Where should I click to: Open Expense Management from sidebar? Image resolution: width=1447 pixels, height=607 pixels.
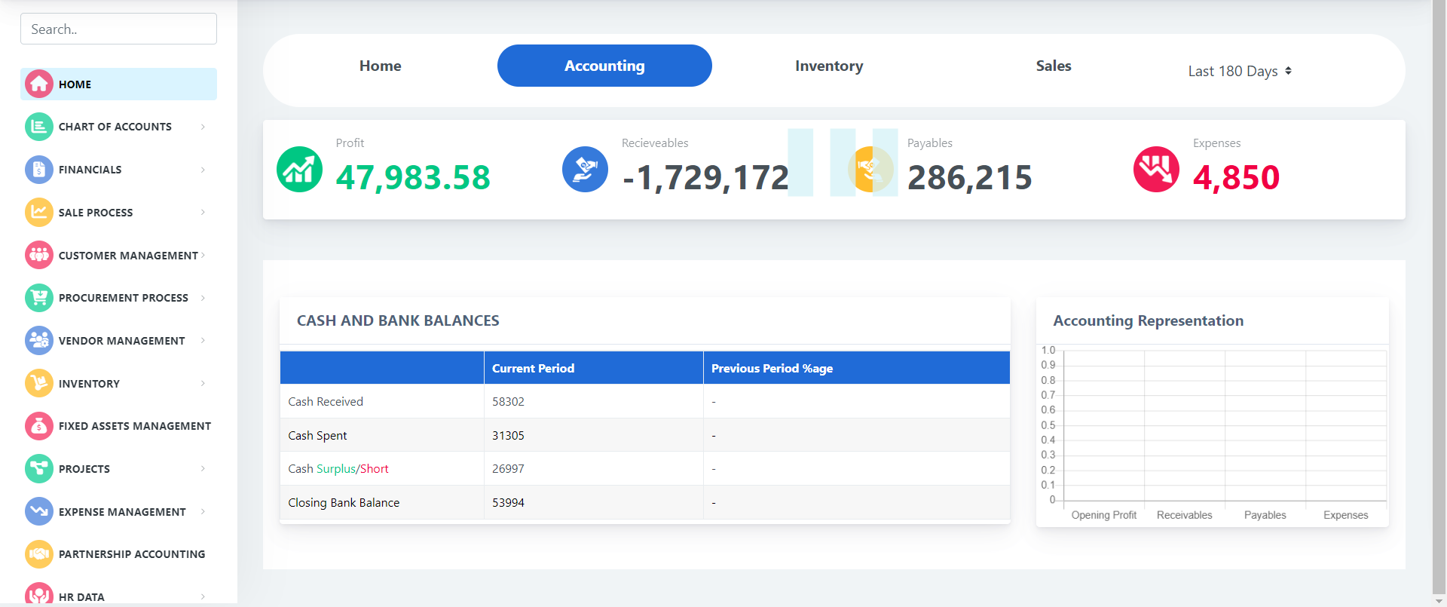122,512
